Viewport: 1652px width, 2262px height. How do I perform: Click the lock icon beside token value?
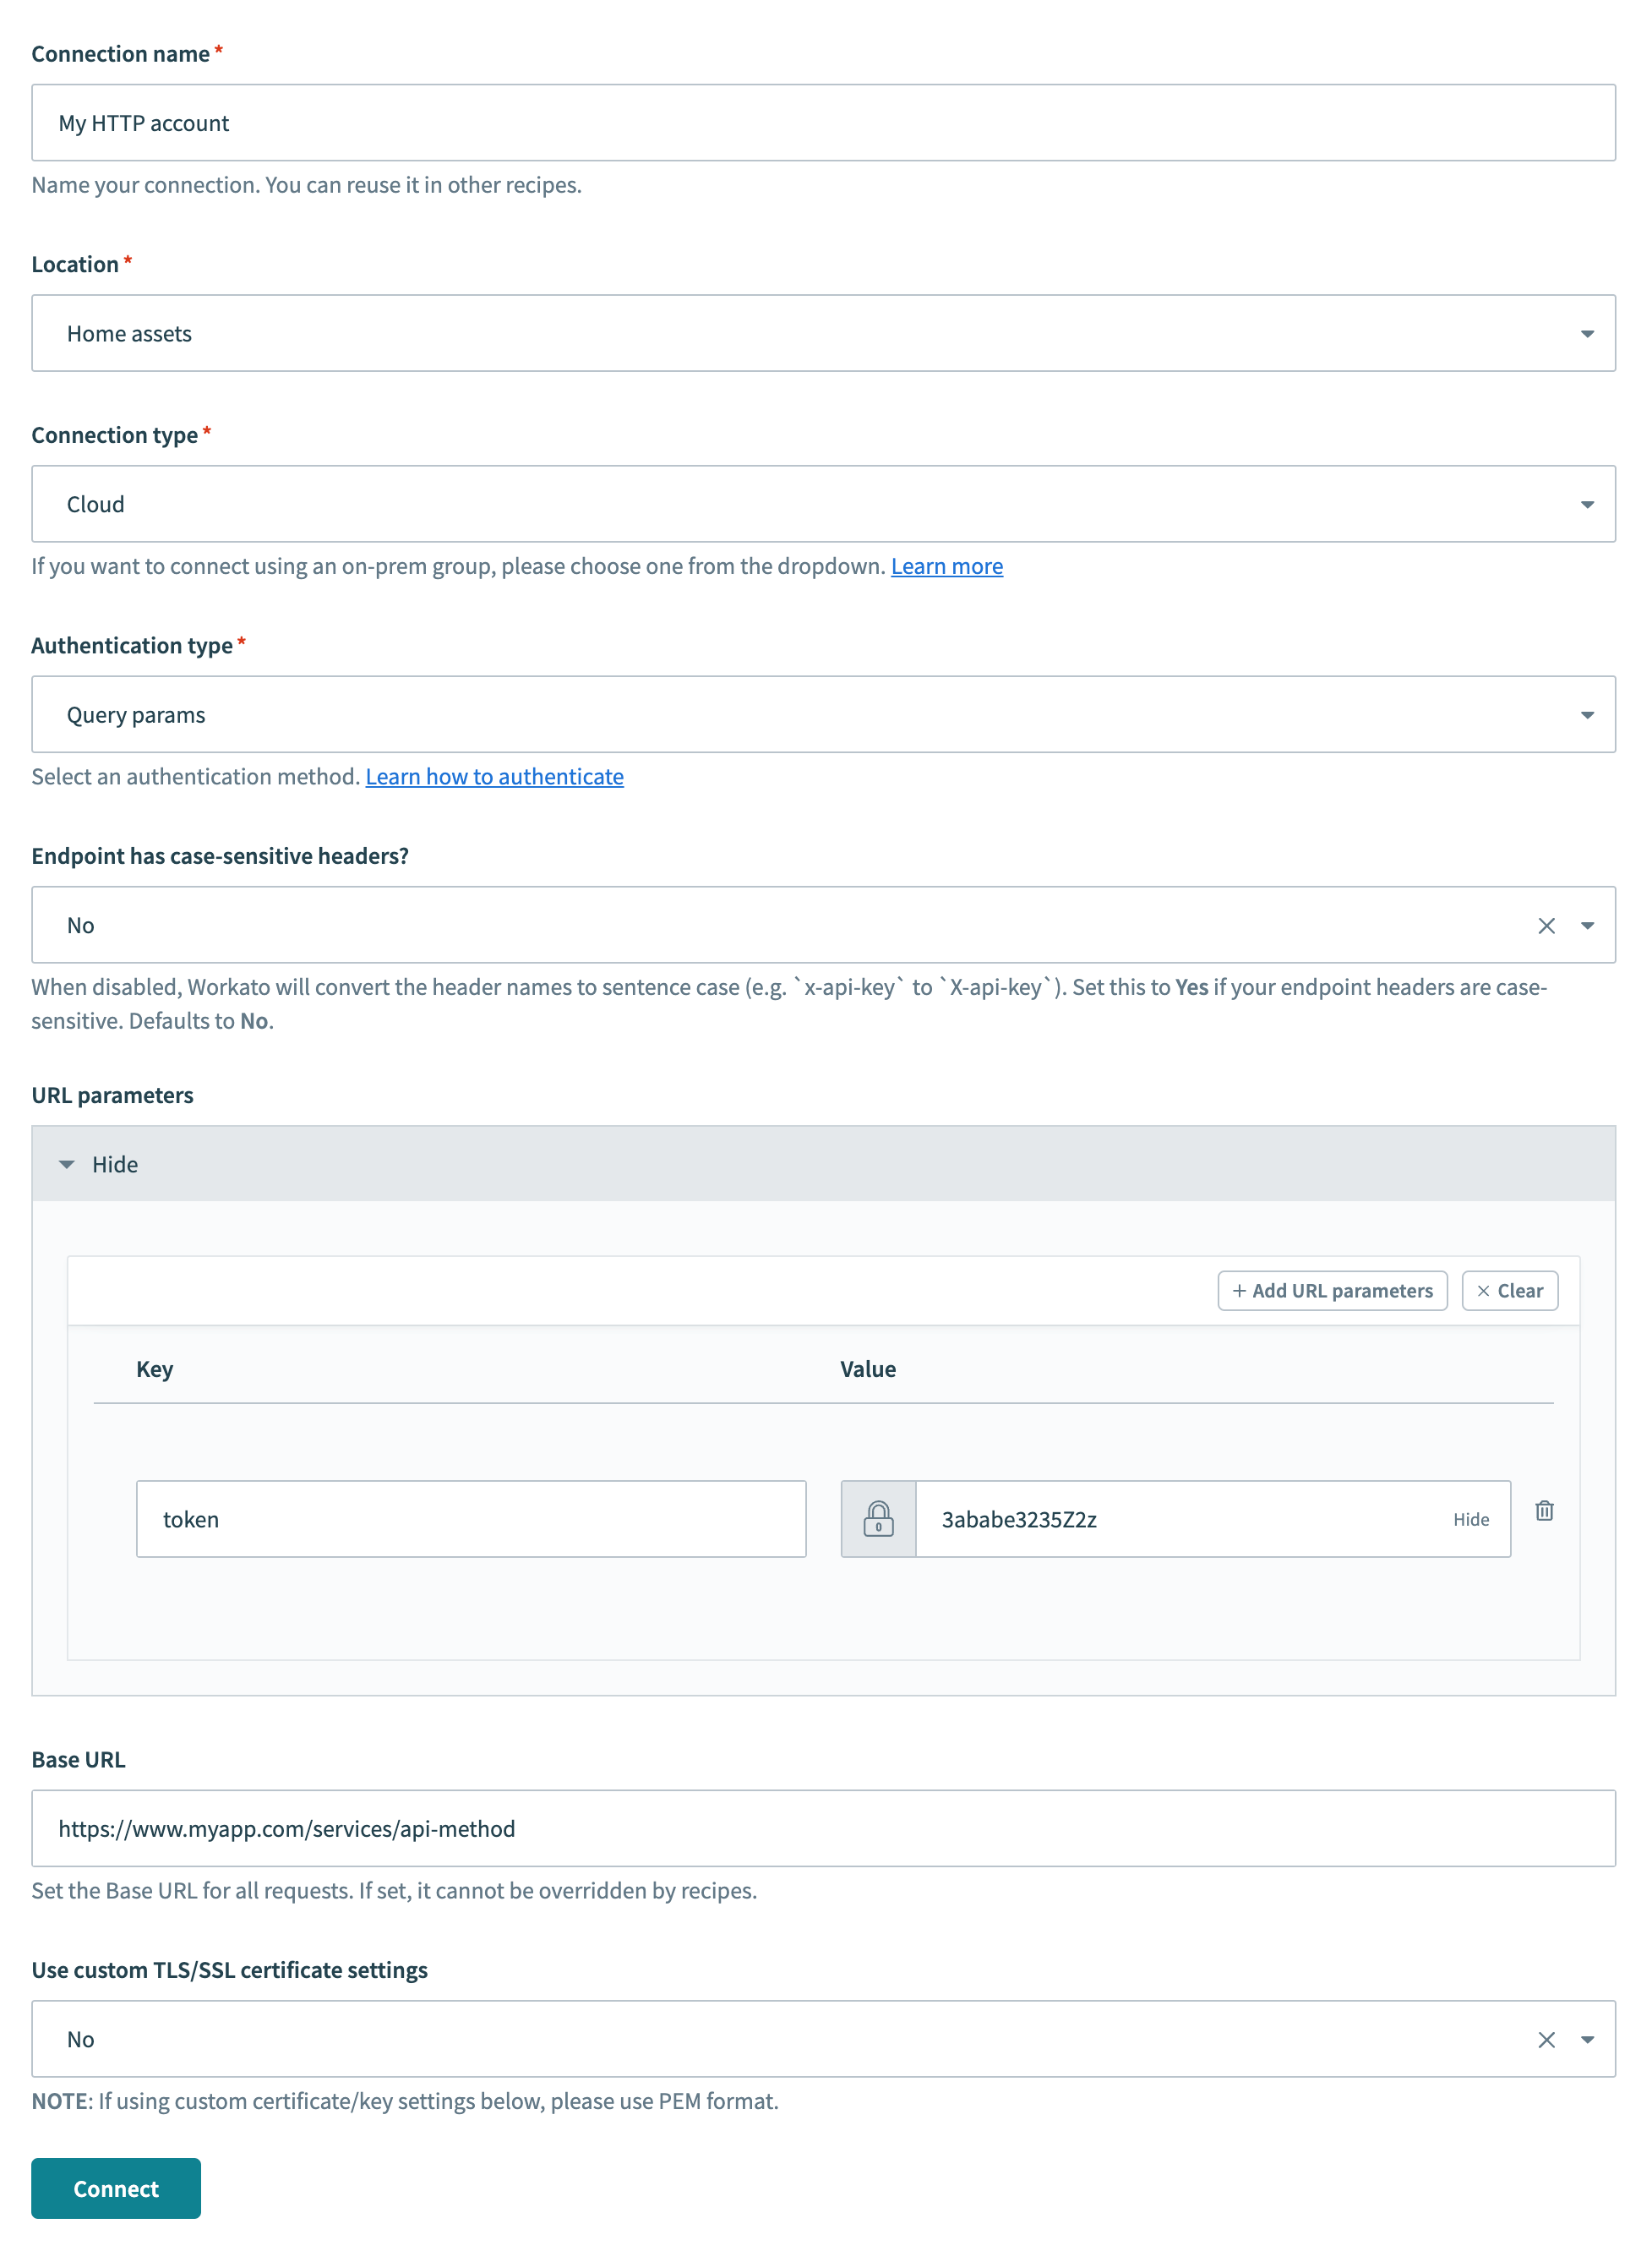click(x=878, y=1519)
